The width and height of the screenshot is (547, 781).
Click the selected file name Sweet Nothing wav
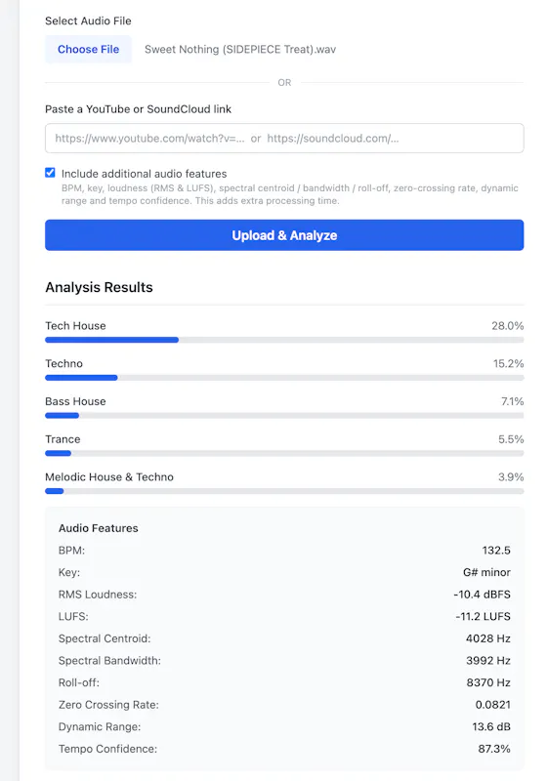240,50
